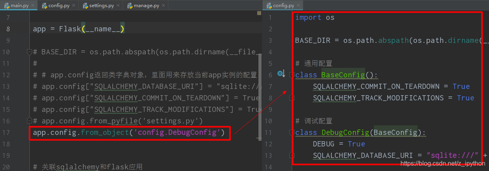Collapse the comment block starting at BASE_DIR line 10
This screenshot has height=171, width=489.
[x=29, y=52]
